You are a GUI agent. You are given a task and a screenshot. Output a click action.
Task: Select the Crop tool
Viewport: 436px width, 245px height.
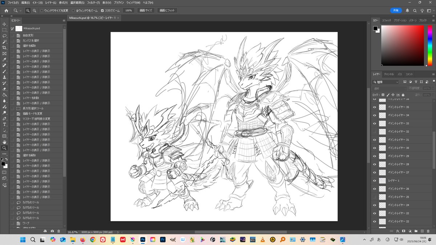(x=4, y=48)
